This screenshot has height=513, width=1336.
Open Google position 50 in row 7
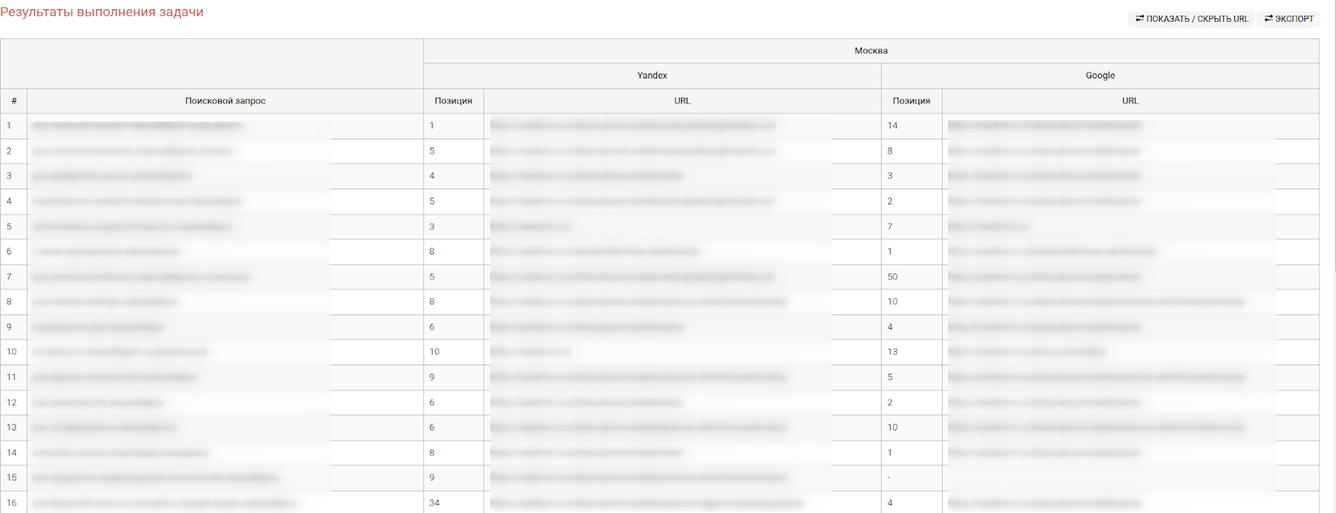click(x=893, y=277)
